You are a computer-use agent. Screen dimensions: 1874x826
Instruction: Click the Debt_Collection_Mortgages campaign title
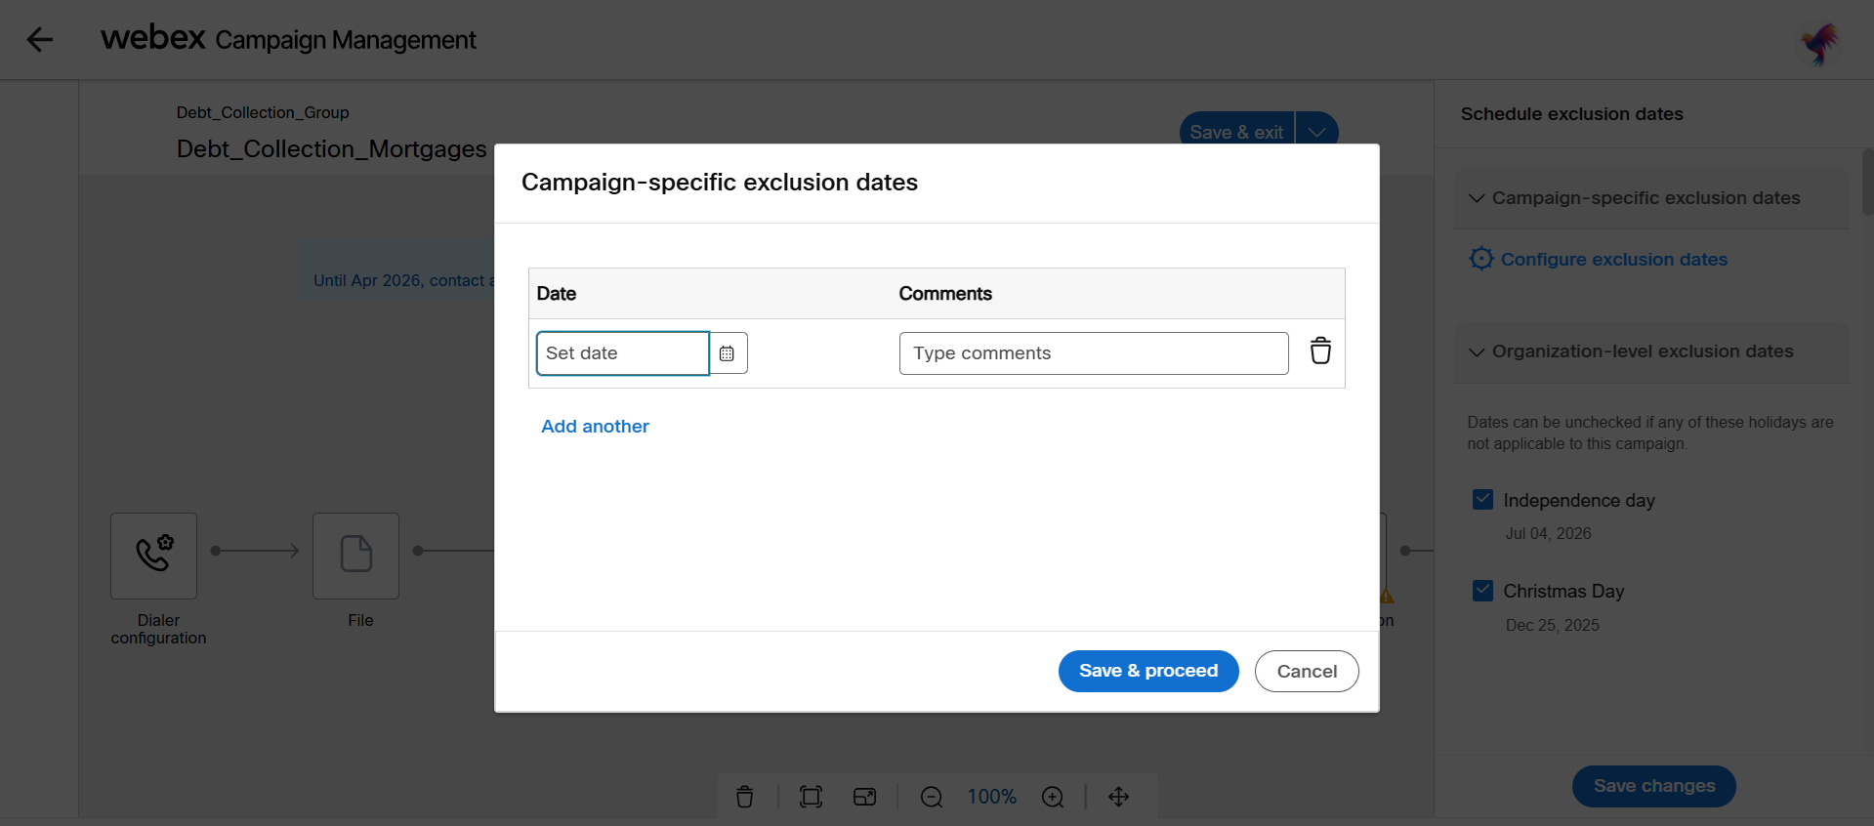click(x=331, y=149)
